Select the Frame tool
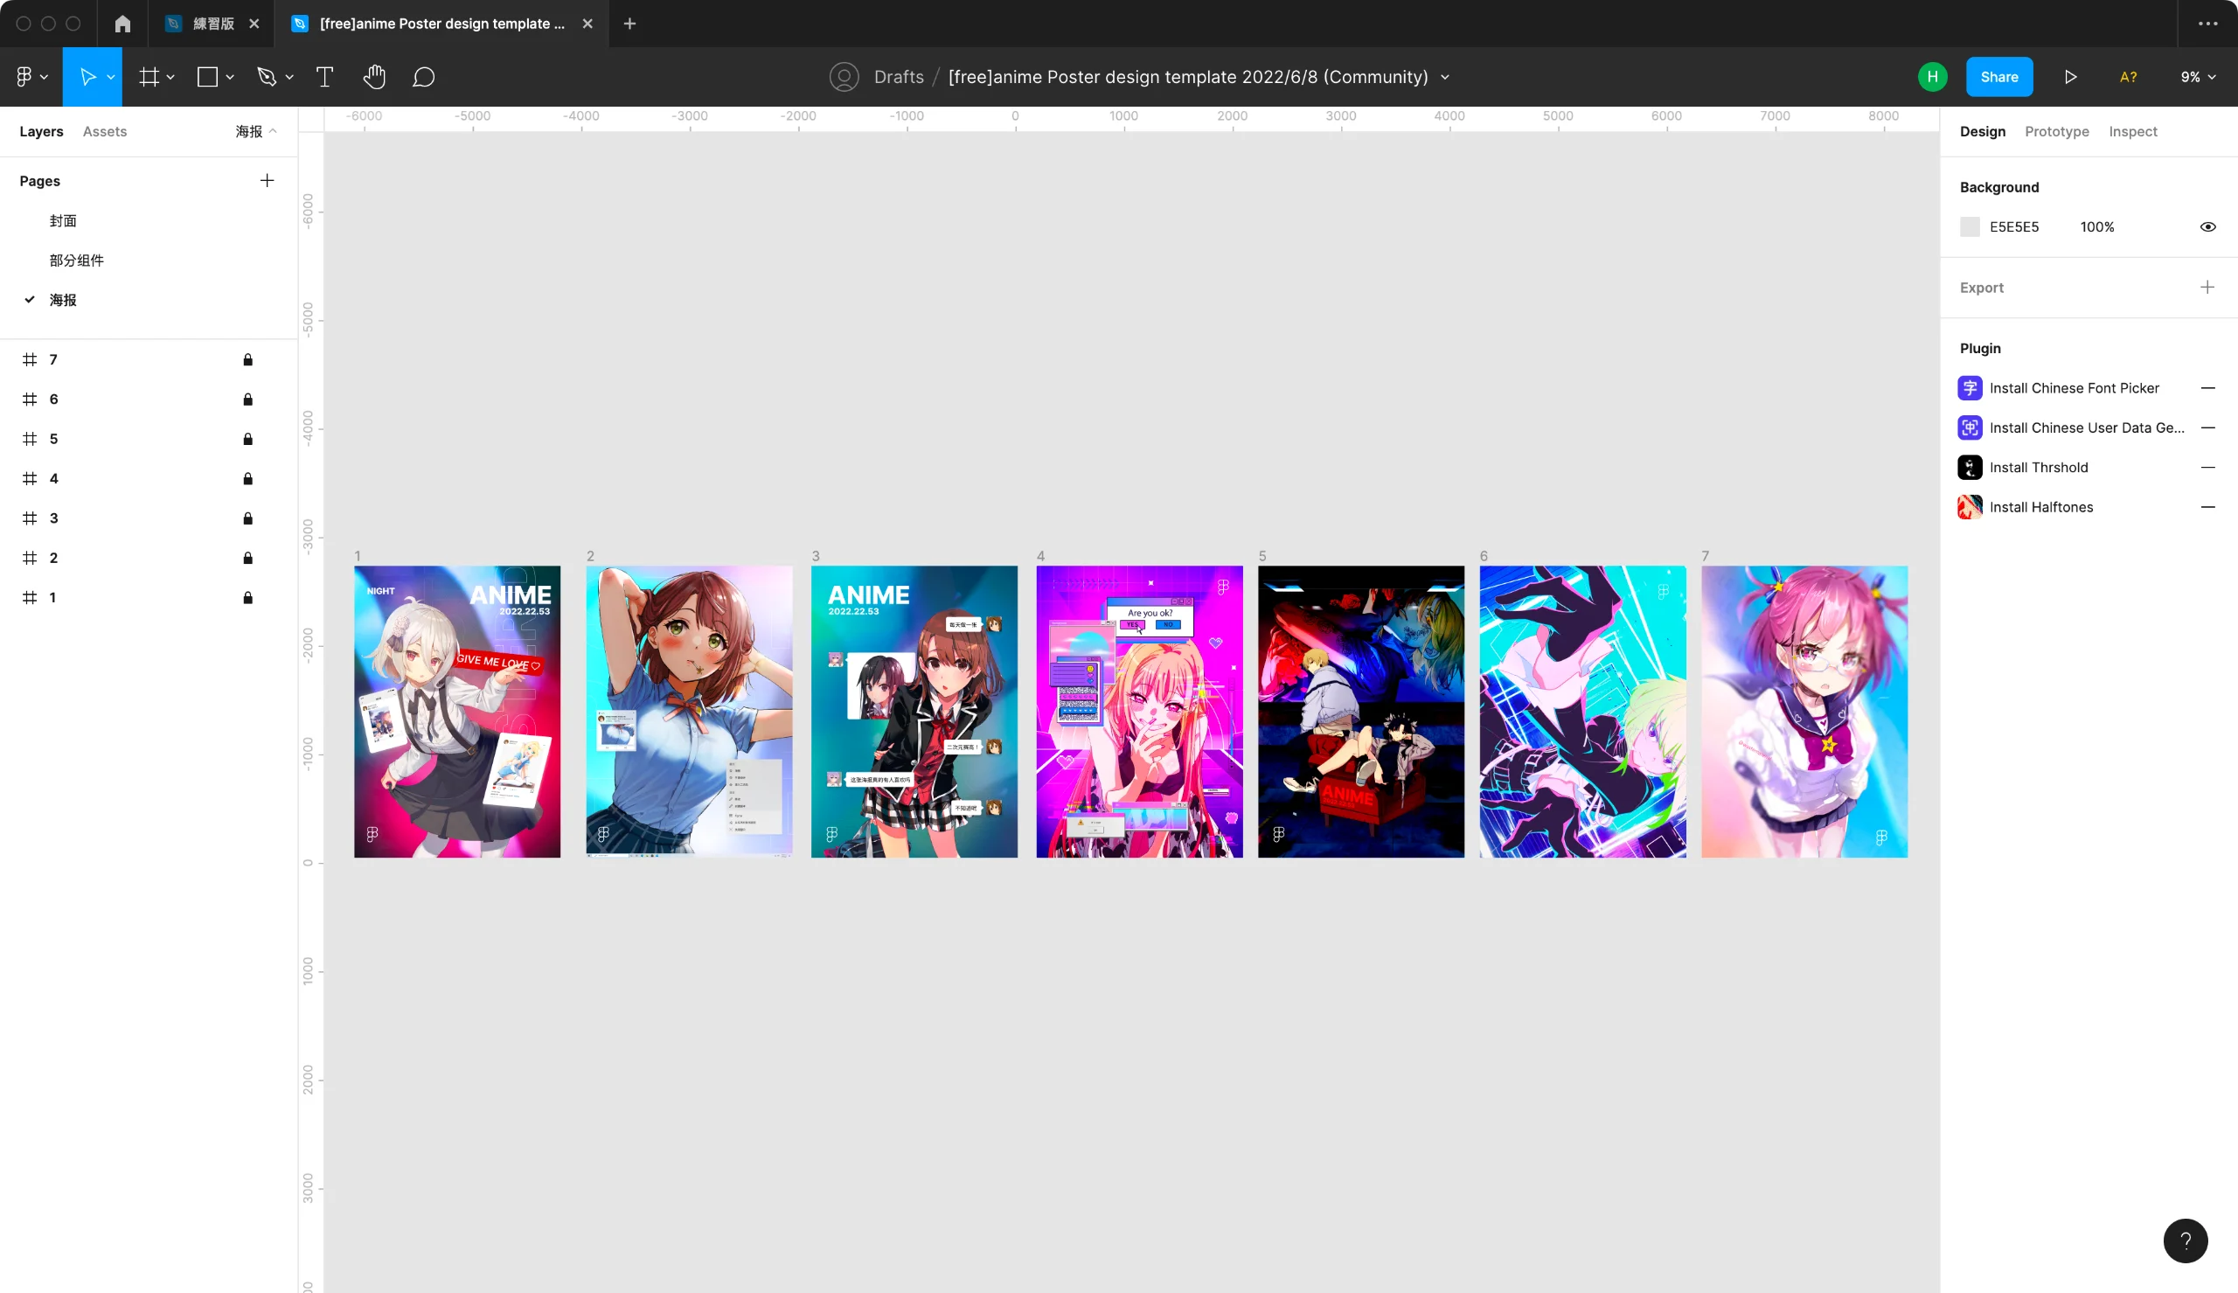This screenshot has height=1293, width=2238. click(149, 77)
